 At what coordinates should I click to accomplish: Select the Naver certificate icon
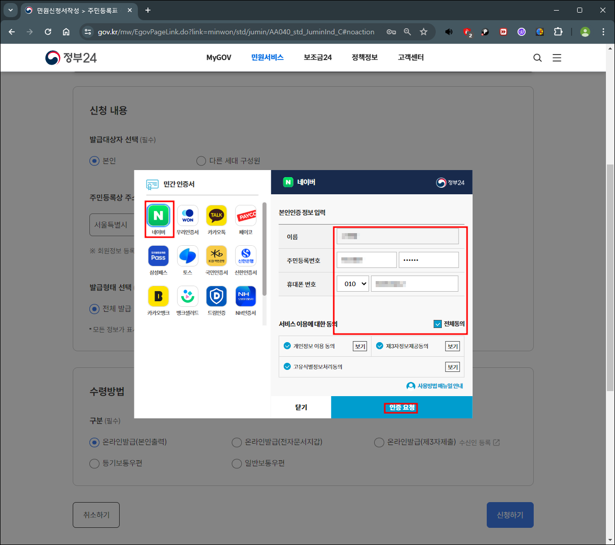click(x=159, y=216)
